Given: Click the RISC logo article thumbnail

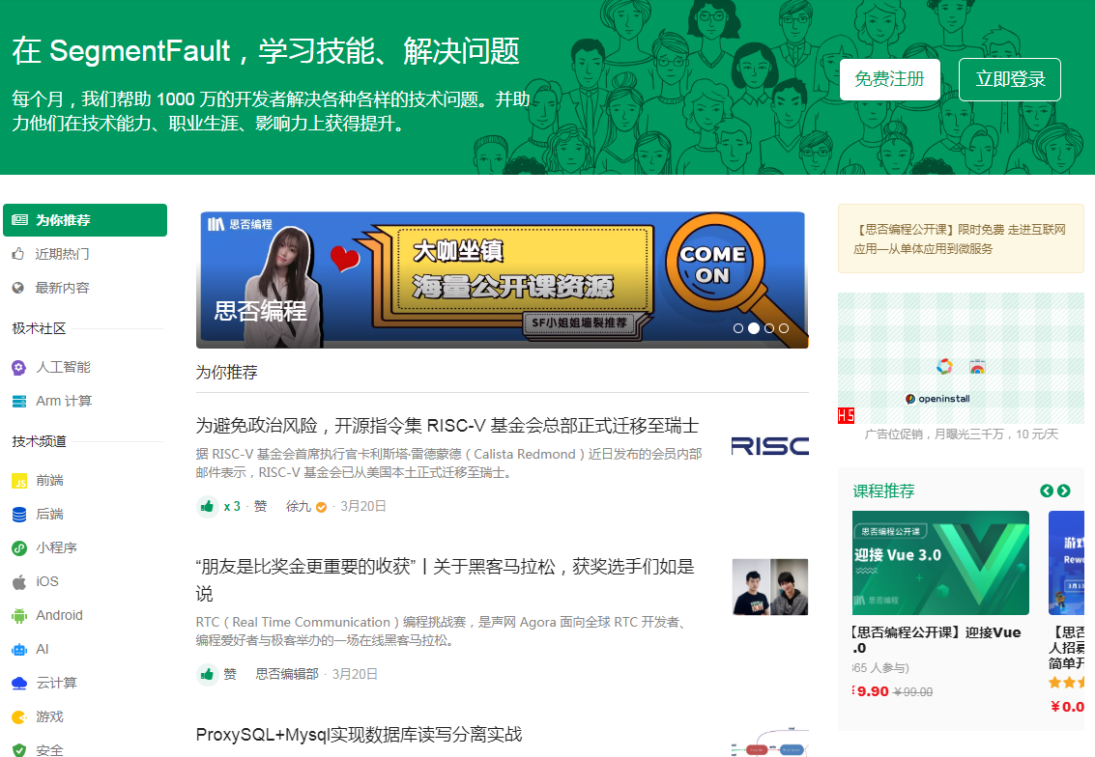Looking at the screenshot, I should tap(769, 446).
